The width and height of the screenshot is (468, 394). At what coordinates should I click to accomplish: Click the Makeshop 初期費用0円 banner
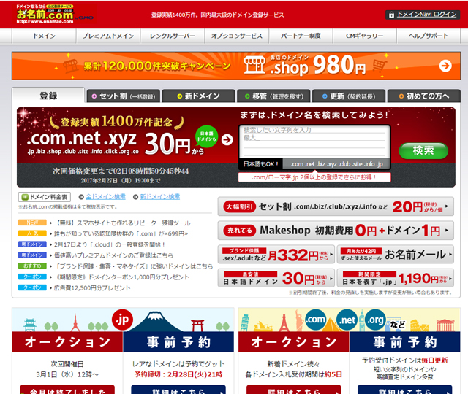coord(336,231)
